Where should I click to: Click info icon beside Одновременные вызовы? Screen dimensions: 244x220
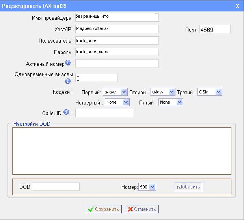coord(68,81)
